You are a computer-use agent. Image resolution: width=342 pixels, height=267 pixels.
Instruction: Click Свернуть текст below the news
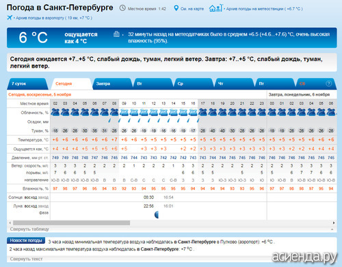[26, 259]
